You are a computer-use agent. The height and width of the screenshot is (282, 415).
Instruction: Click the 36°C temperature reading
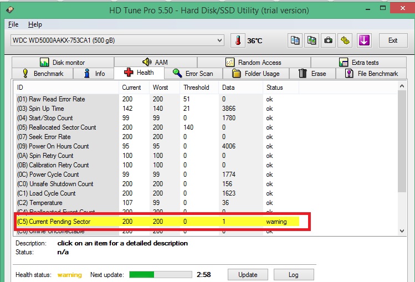[255, 41]
